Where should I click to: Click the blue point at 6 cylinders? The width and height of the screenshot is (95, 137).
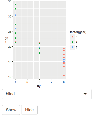click(x=39, y=47)
